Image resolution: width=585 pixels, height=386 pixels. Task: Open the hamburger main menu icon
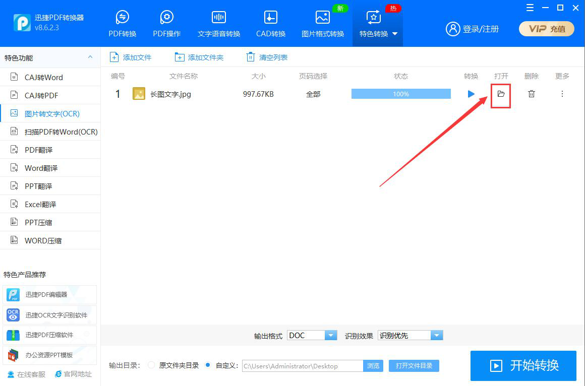(530, 8)
